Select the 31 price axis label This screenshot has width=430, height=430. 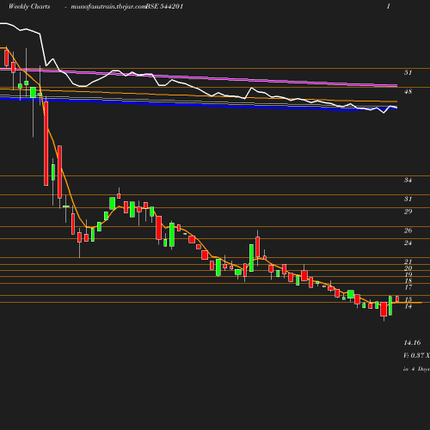click(408, 199)
